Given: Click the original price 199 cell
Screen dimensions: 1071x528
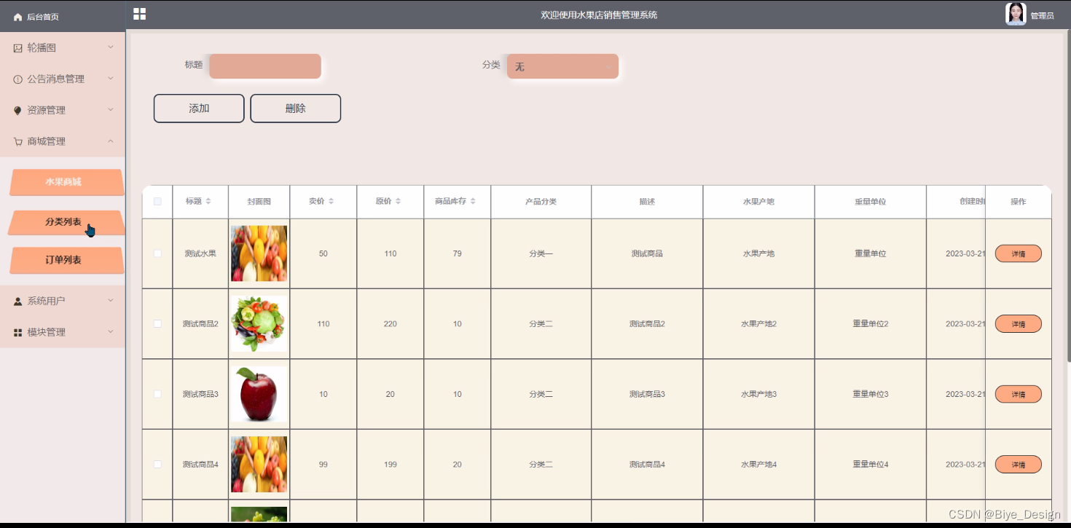Looking at the screenshot, I should [x=390, y=465].
